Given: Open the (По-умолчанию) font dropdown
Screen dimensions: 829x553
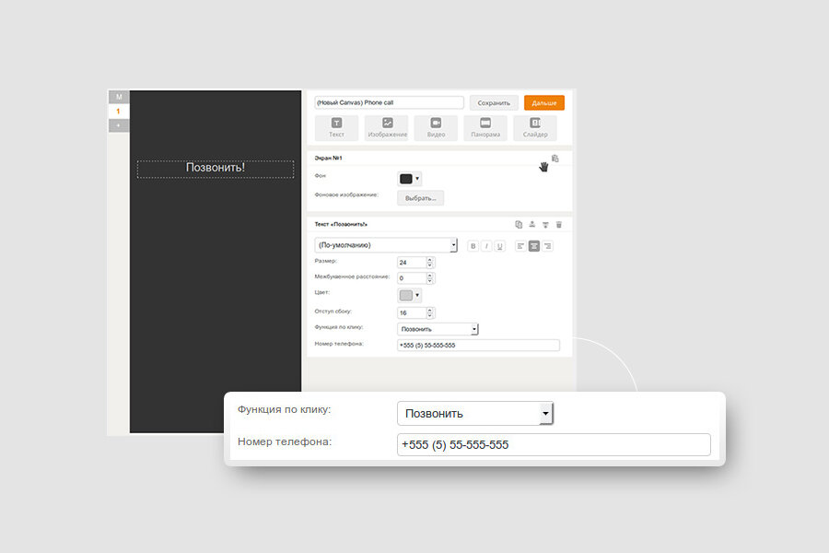Looking at the screenshot, I should coord(385,244).
